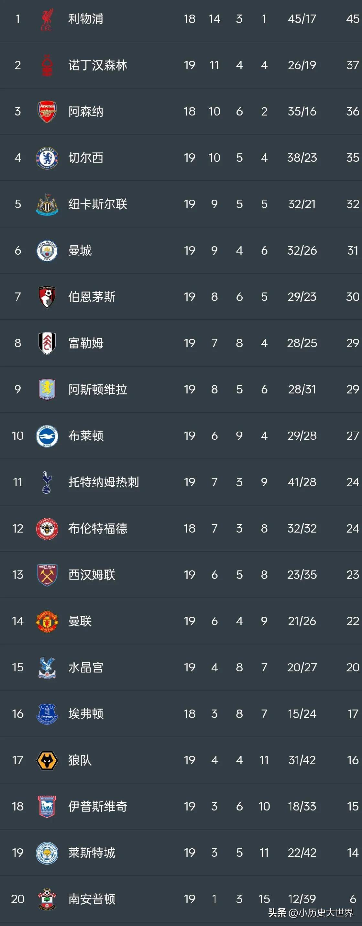The width and height of the screenshot is (362, 926).
Task: Click the Manchester City badge
Action: tap(47, 250)
